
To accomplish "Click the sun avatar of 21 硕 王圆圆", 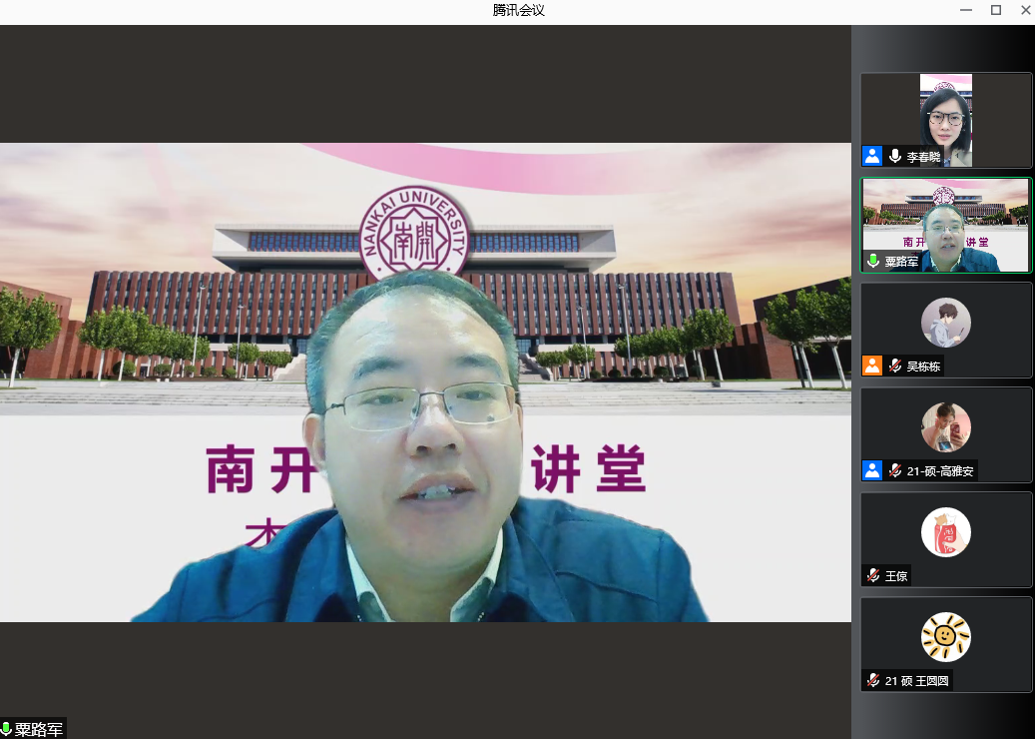I will (x=945, y=637).
